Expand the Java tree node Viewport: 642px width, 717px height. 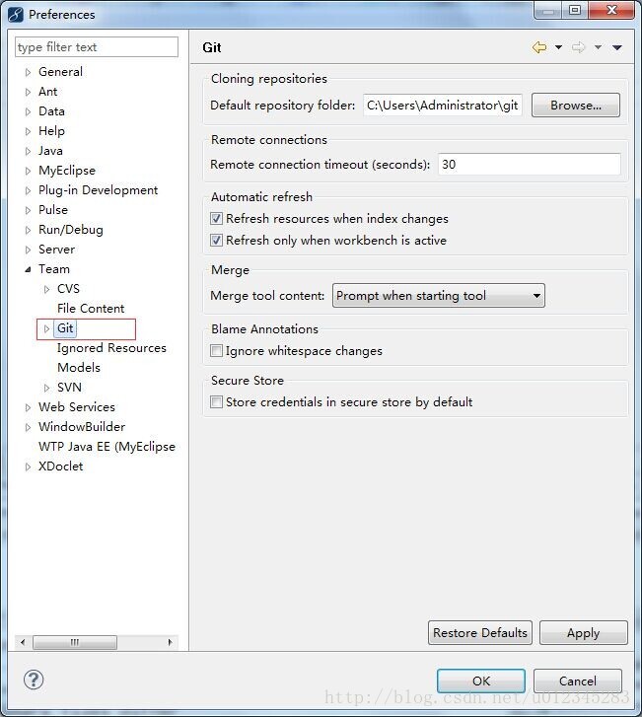coord(28,151)
